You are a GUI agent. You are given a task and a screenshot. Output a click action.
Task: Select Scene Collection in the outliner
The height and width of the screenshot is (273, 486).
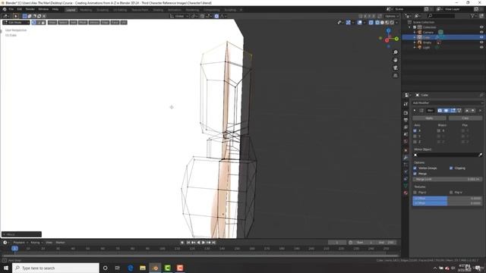424,22
